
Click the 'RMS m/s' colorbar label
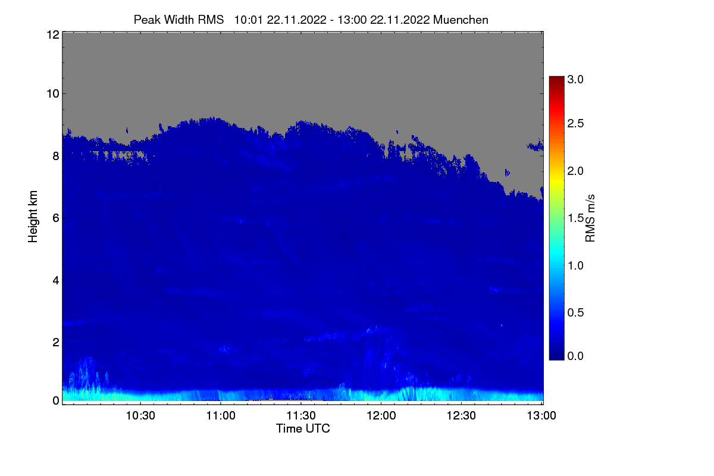pos(590,218)
